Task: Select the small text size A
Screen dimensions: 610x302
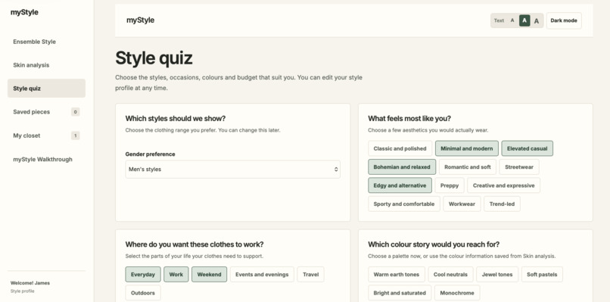Action: pos(512,20)
